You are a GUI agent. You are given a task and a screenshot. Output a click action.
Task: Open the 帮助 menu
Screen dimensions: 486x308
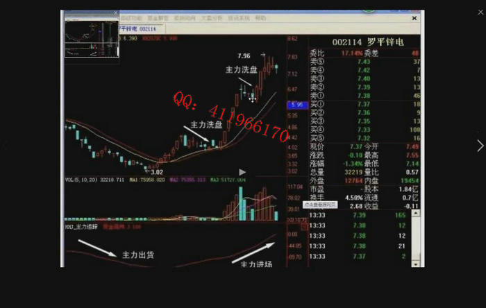tap(260, 18)
